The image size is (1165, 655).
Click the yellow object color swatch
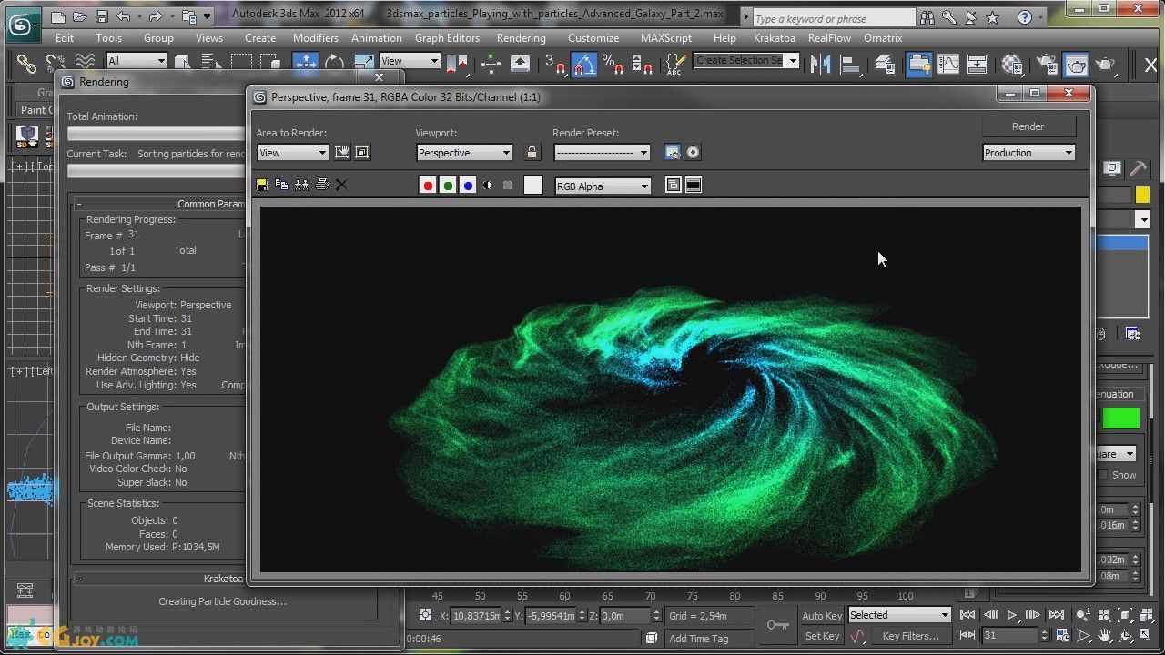1142,195
